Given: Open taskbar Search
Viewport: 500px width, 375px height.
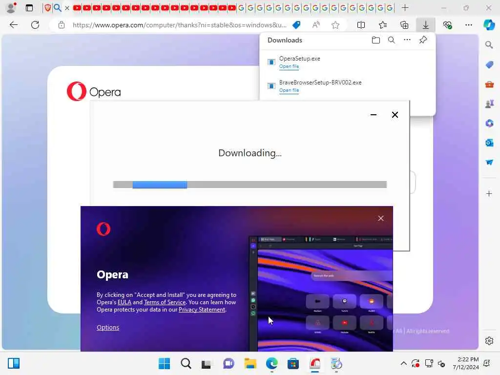Looking at the screenshot, I should point(186,363).
